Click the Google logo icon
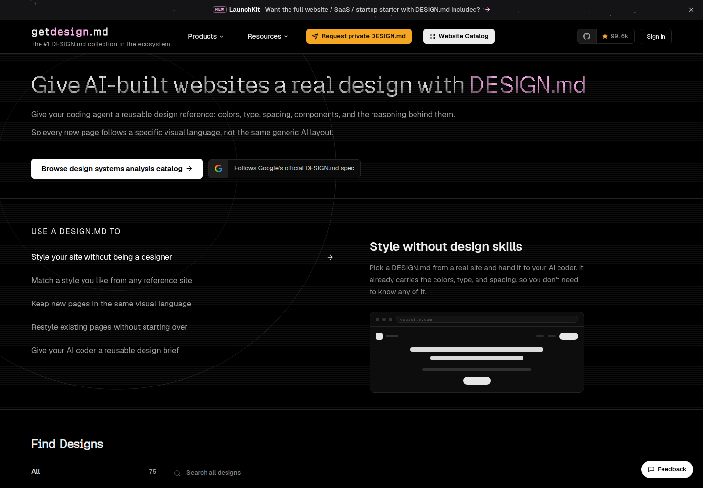The height and width of the screenshot is (488, 703). (219, 168)
